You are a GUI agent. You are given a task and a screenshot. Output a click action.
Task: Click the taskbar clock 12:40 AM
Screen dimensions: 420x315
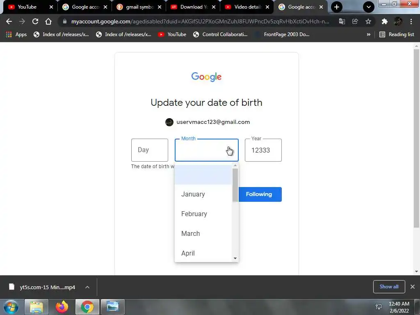tap(399, 304)
